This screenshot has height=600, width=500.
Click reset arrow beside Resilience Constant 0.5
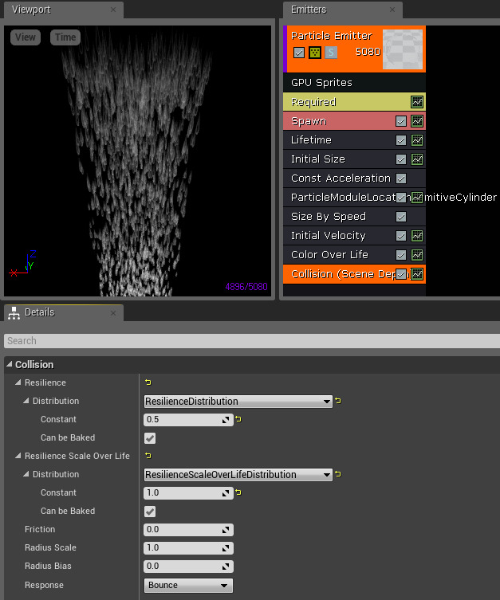[238, 420]
